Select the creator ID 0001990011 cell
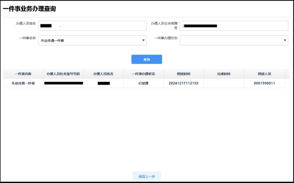This screenshot has width=294, height=183. click(264, 83)
